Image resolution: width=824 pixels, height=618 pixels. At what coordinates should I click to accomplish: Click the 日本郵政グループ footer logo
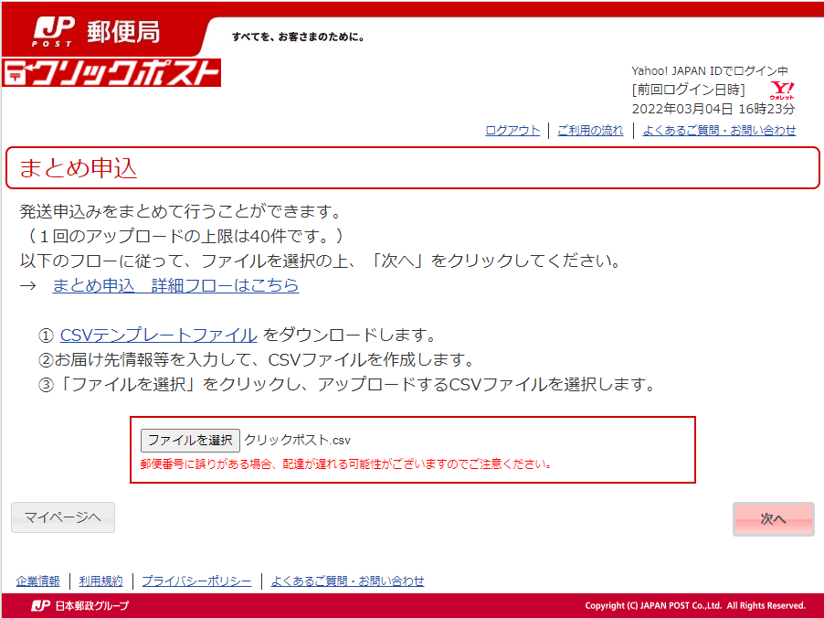[x=79, y=605]
